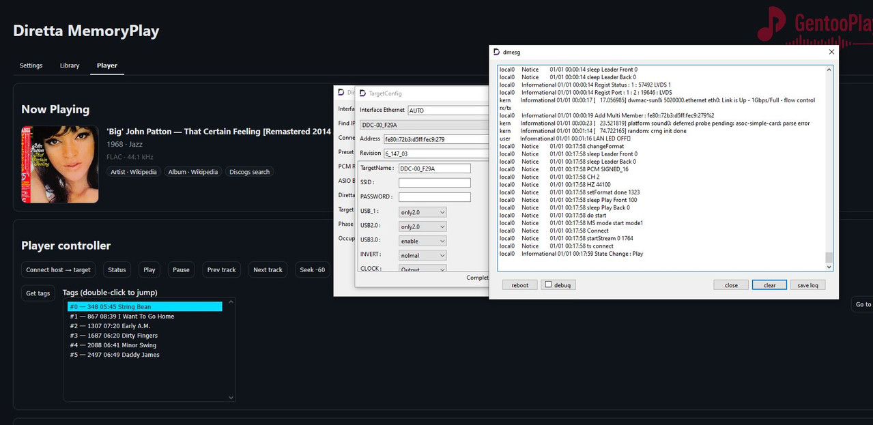
Task: Click tags list scroll-down arrow
Action: pos(231,397)
